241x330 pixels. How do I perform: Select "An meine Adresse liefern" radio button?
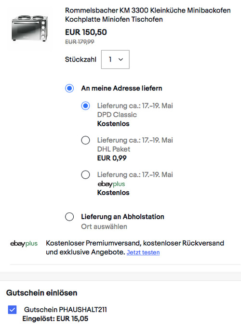click(69, 88)
